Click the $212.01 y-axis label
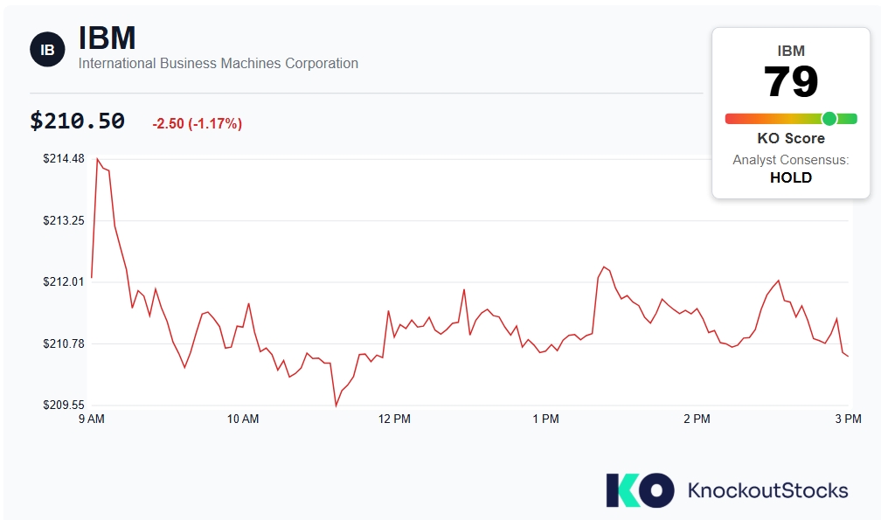 [x=64, y=282]
